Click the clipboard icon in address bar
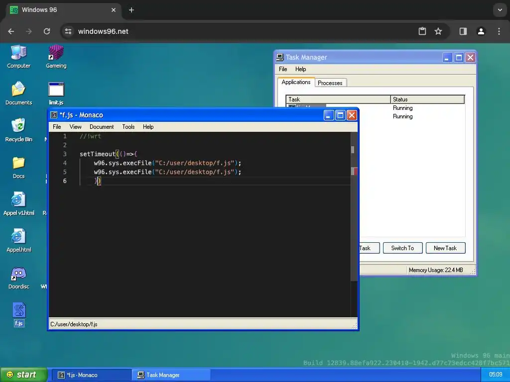This screenshot has width=510, height=382. 422,31
